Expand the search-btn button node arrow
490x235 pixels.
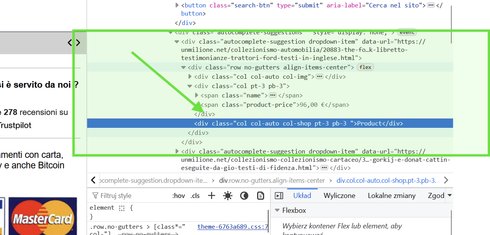point(177,5)
